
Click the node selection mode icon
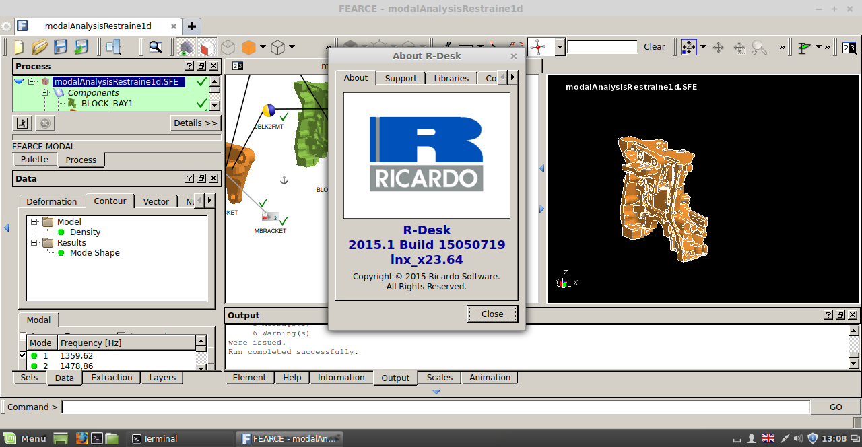[x=539, y=47]
